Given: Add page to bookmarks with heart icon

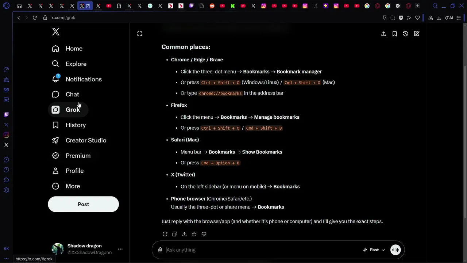Looking at the screenshot, I should tap(417, 18).
